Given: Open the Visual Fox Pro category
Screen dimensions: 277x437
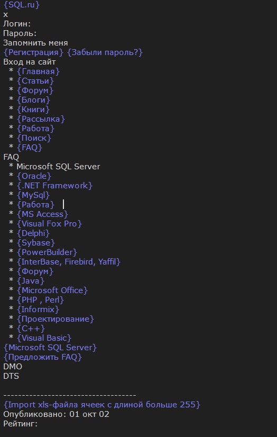Looking at the screenshot, I should pos(49,223).
